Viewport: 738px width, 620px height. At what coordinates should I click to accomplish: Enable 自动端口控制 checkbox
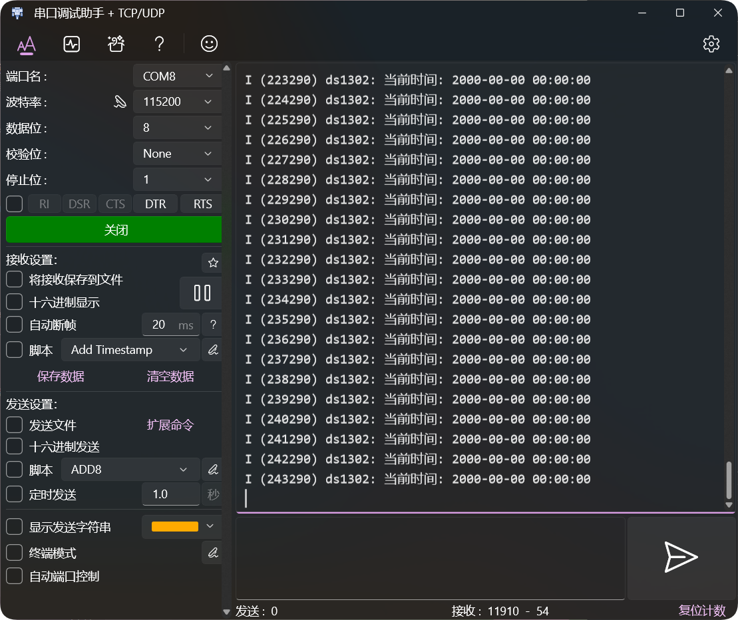click(x=14, y=576)
